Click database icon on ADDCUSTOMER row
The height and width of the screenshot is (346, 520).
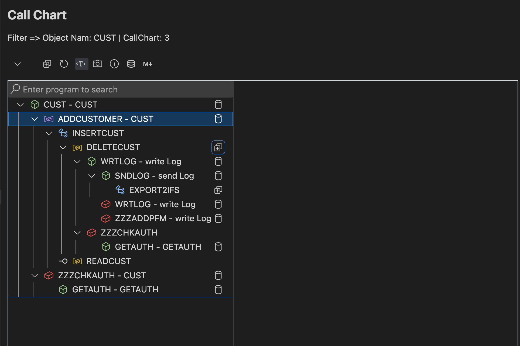(218, 119)
